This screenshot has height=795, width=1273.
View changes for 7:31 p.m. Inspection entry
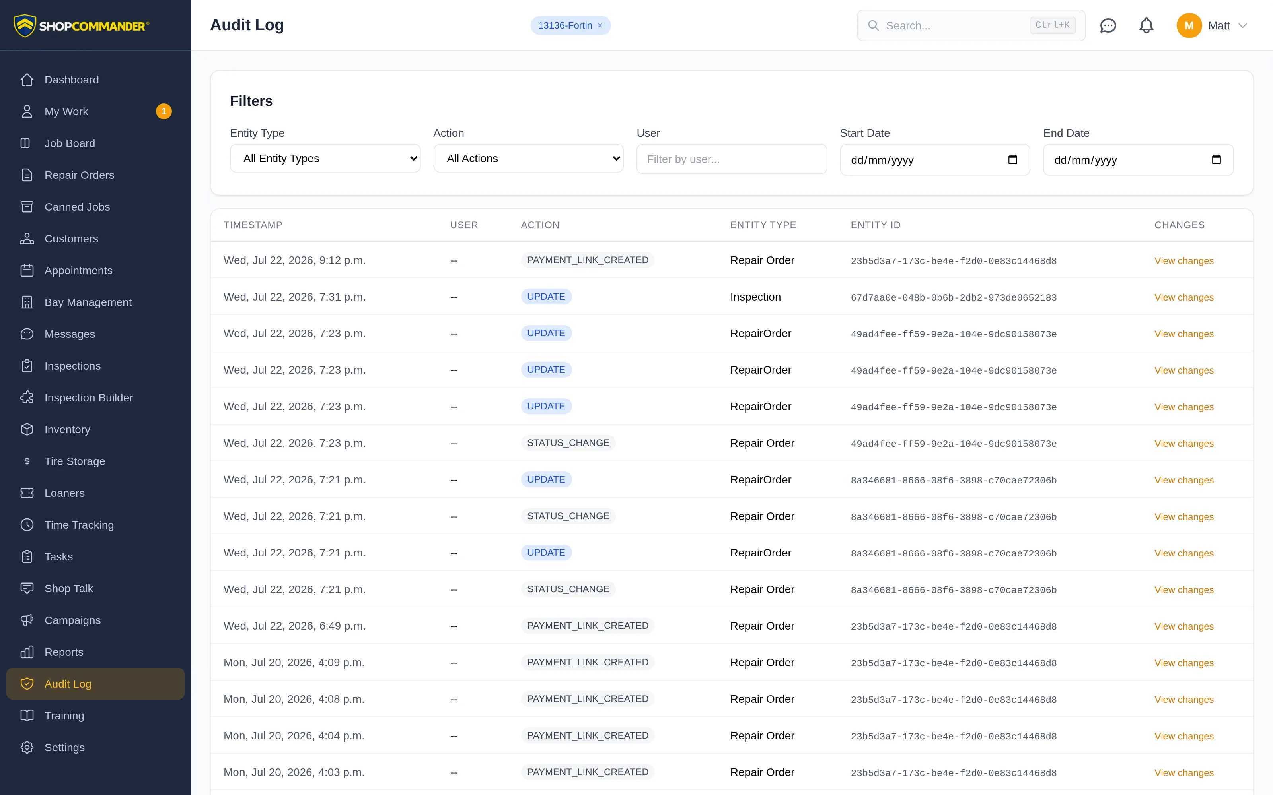click(1183, 297)
